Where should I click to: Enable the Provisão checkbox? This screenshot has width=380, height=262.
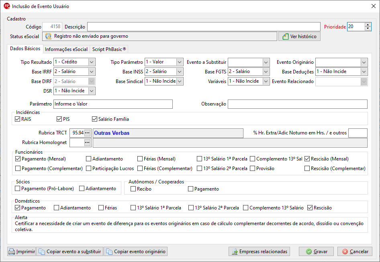coord(253,168)
